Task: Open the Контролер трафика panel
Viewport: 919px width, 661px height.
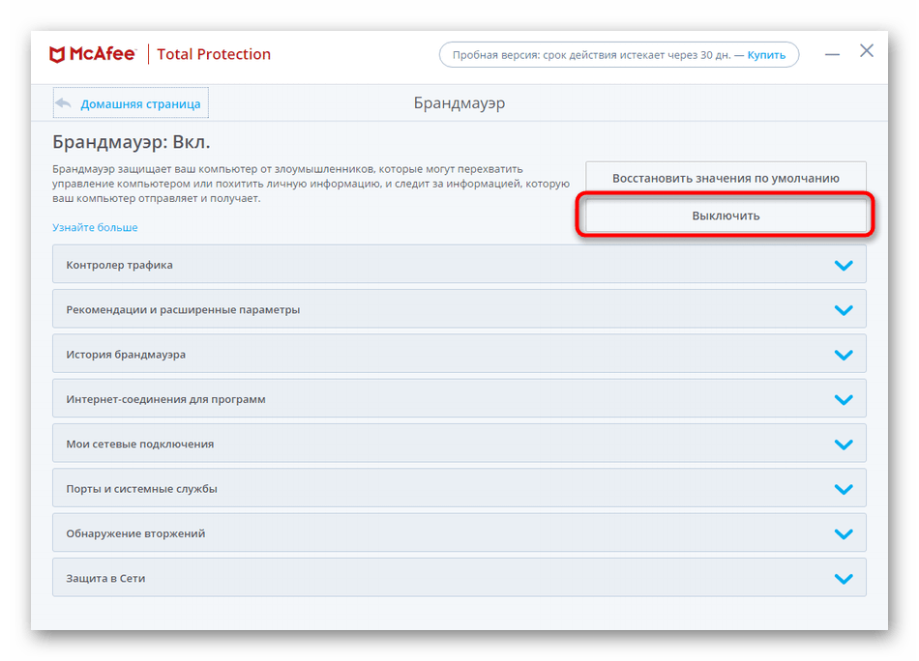Action: click(459, 265)
